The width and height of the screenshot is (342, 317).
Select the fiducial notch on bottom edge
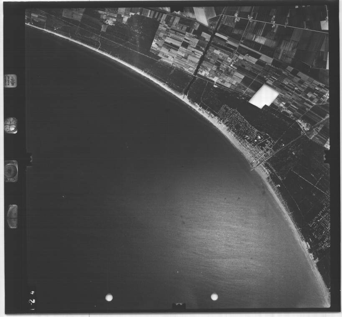[x=179, y=306]
